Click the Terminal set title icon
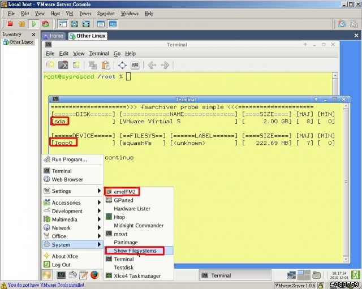The width and height of the screenshot is (362, 289). coord(135,66)
